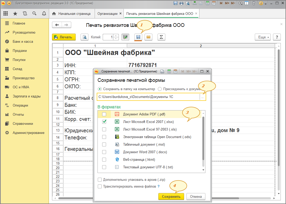Toggle the edit mode icon in the print toolbar
This screenshot has height=204, width=286.
pyautogui.click(x=125, y=37)
